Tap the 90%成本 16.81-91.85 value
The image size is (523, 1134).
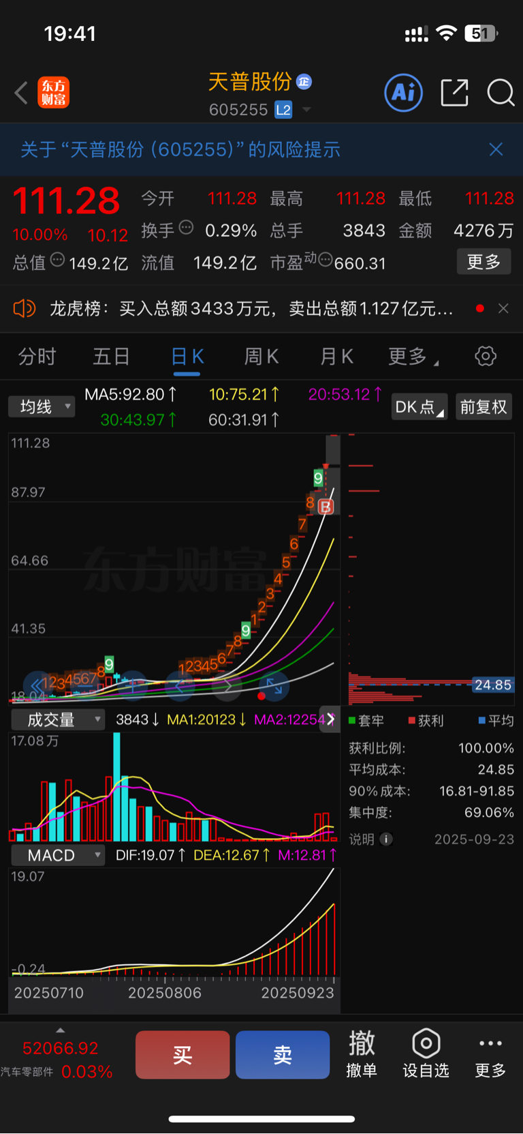(477, 791)
